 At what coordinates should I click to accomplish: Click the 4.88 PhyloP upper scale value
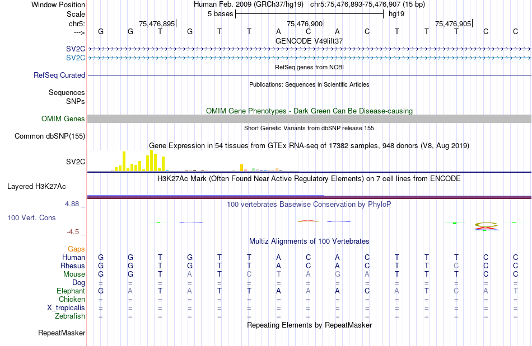[72, 204]
